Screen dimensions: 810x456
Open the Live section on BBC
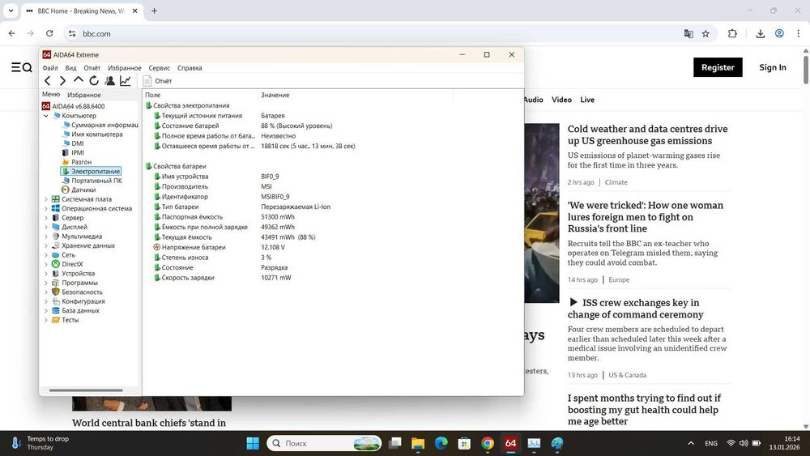pyautogui.click(x=586, y=100)
